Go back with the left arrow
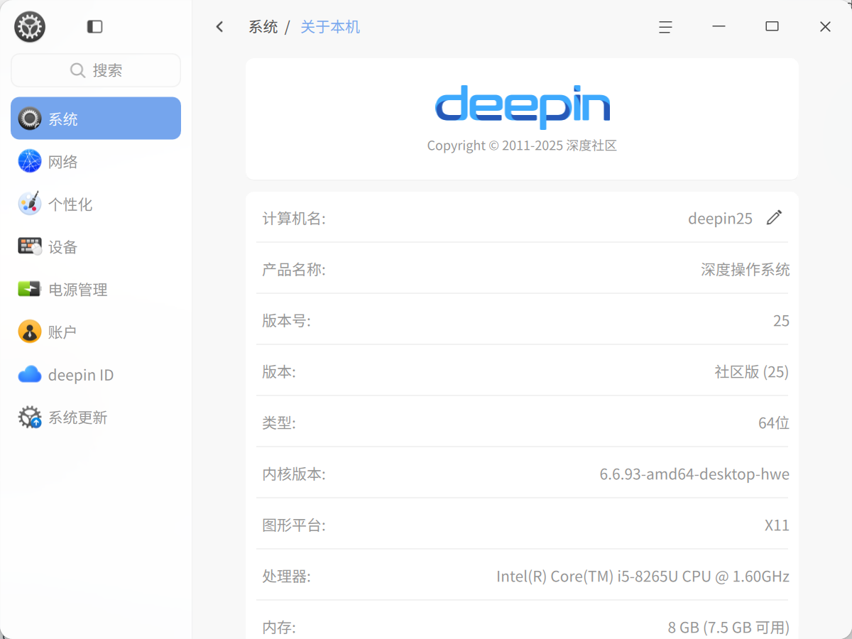The height and width of the screenshot is (639, 852). (x=219, y=27)
